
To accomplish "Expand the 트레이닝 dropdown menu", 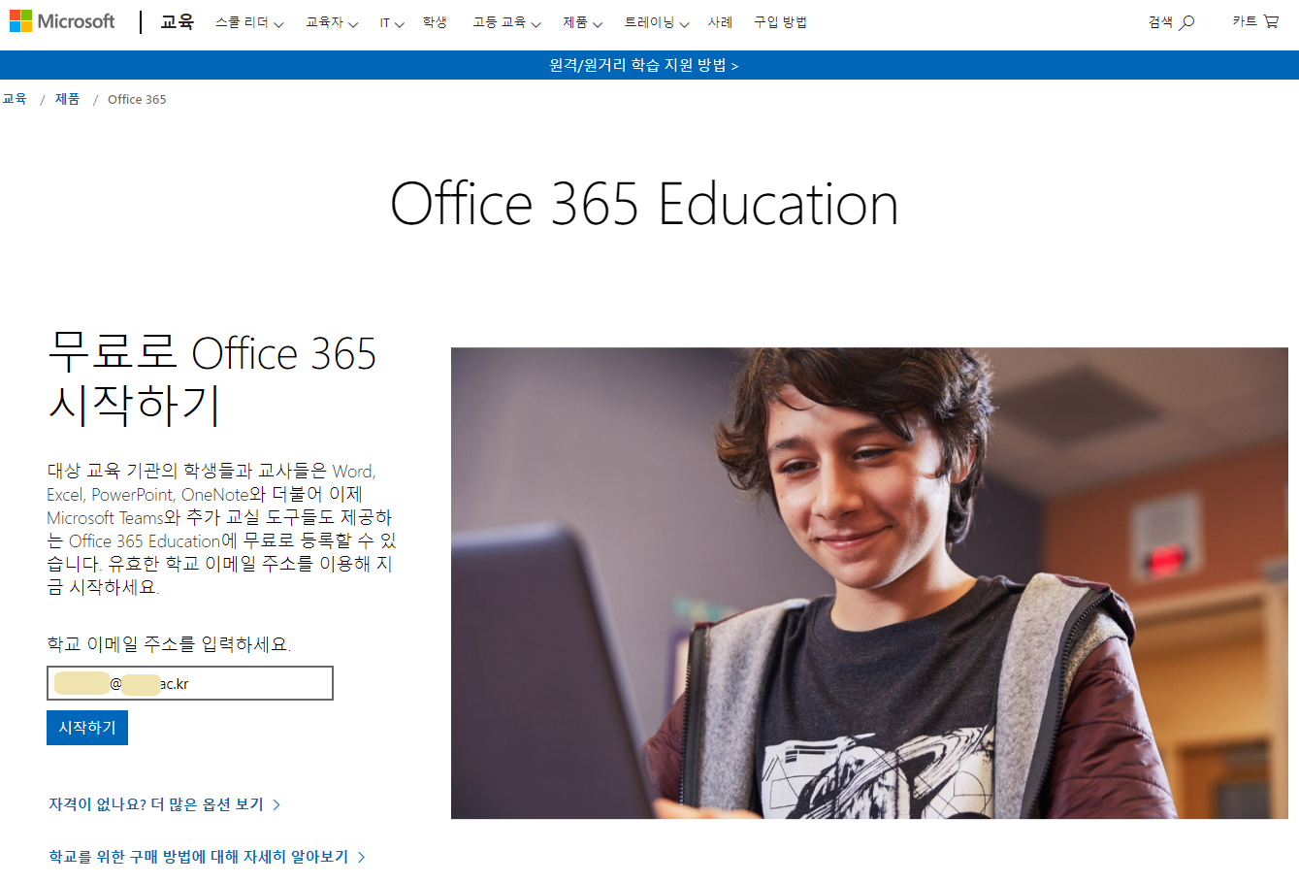I will click(656, 22).
